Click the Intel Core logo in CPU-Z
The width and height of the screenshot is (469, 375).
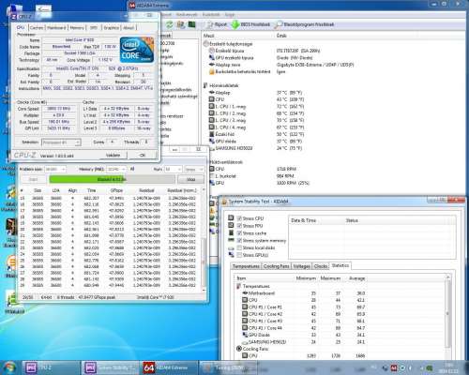pyautogui.click(x=137, y=50)
